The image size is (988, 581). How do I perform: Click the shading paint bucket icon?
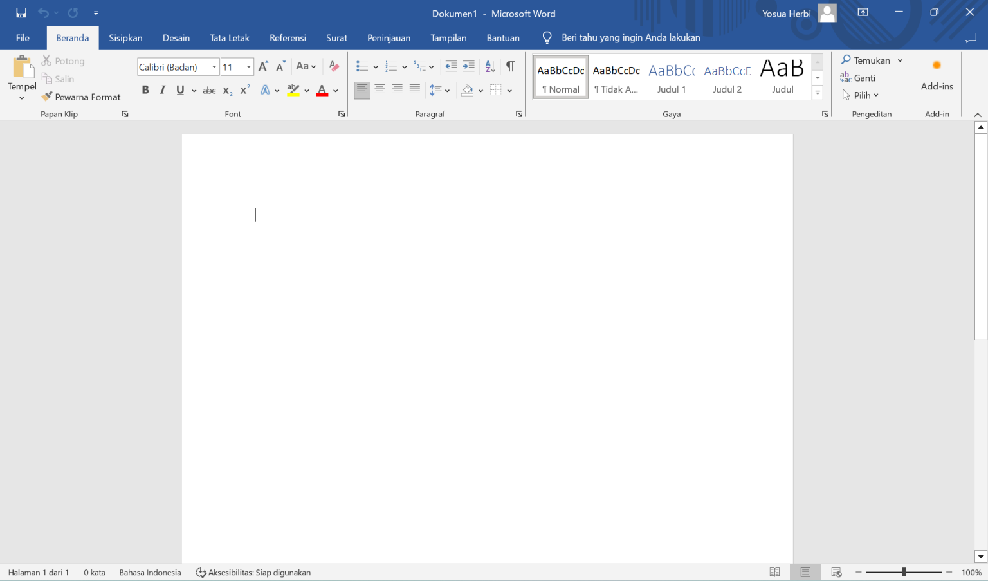468,90
